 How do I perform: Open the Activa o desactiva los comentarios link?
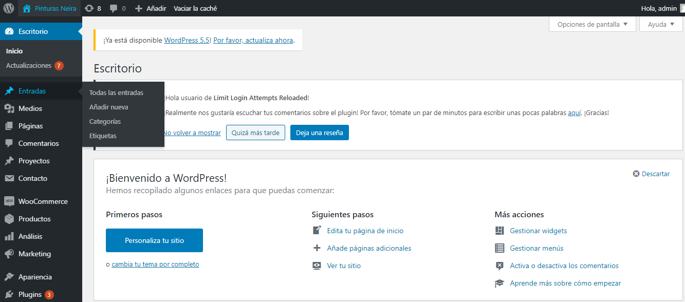564,266
